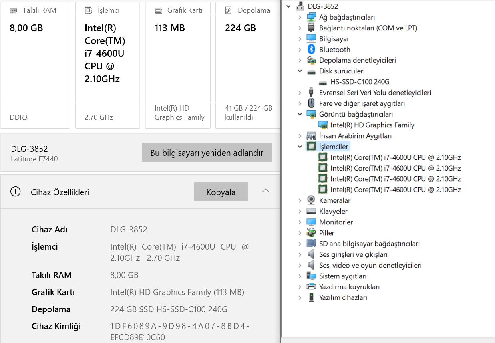This screenshot has height=343, width=495.
Task: Collapse the Disk sürücüleri node
Action: pos(300,71)
